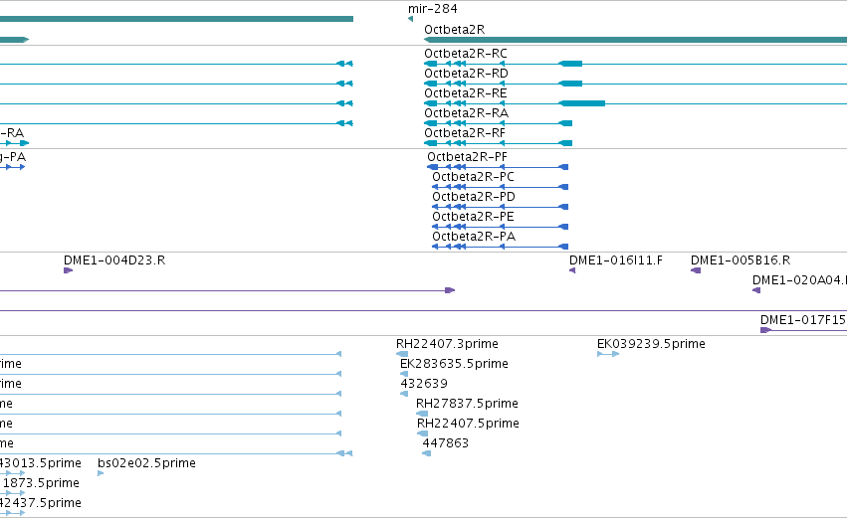The width and height of the screenshot is (847, 518).
Task: Select the Octbeta2R gene label
Action: coord(454,30)
